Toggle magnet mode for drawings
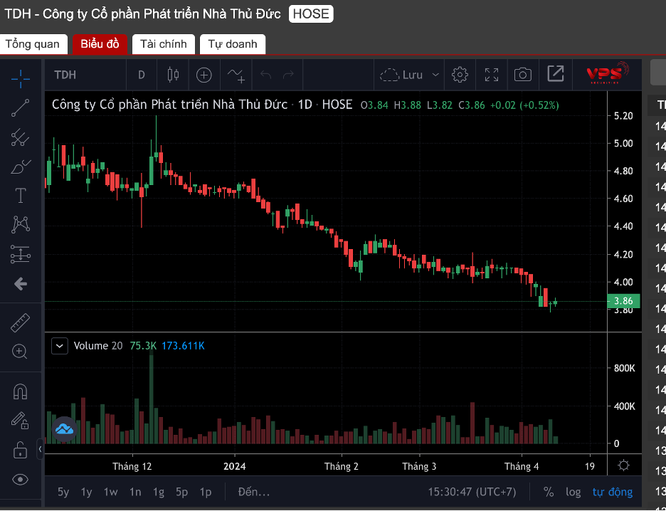This screenshot has width=666, height=511. [x=21, y=391]
